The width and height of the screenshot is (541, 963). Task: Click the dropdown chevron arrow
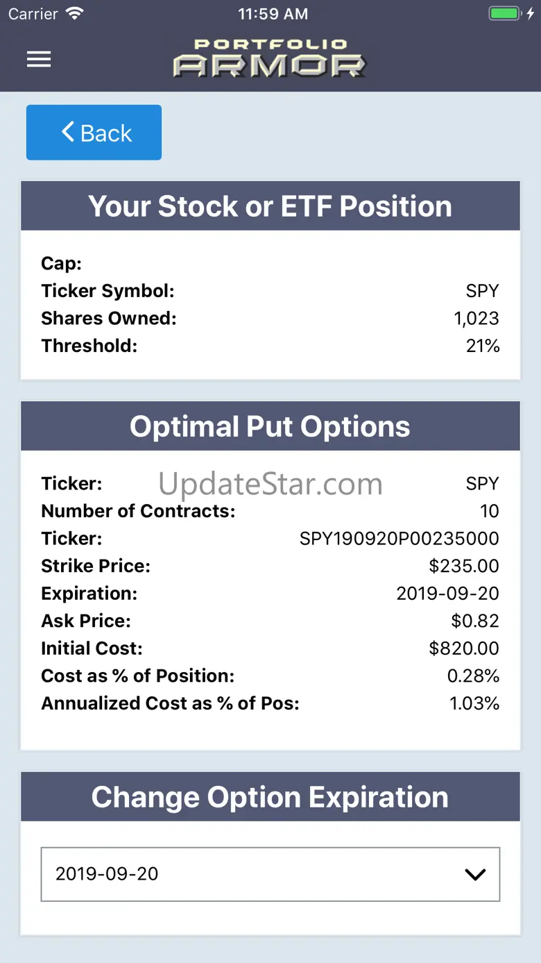click(x=475, y=875)
